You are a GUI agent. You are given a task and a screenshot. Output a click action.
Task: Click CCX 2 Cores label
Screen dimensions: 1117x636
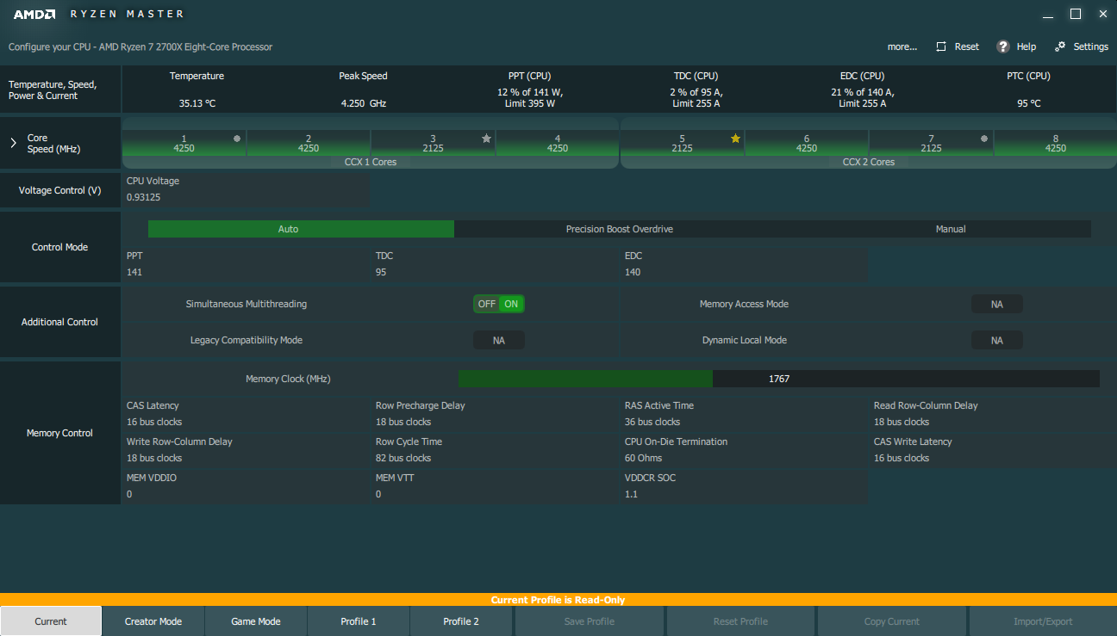pos(869,162)
